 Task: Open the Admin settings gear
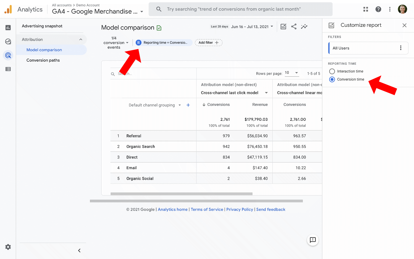tap(8, 247)
